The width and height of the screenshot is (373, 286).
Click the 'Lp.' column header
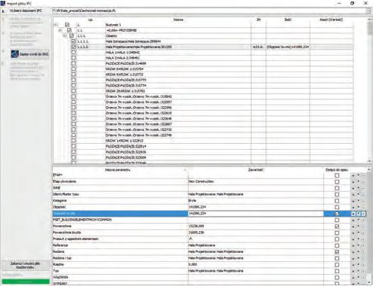click(91, 20)
